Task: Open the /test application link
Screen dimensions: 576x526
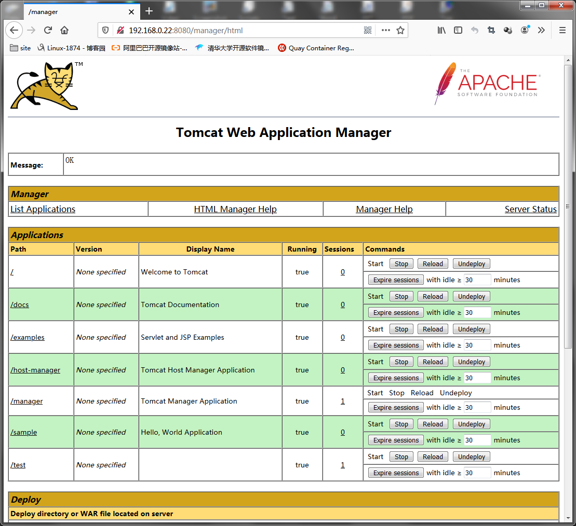Action: pyautogui.click(x=18, y=465)
